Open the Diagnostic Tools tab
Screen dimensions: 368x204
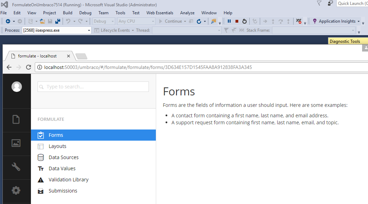tap(348, 41)
